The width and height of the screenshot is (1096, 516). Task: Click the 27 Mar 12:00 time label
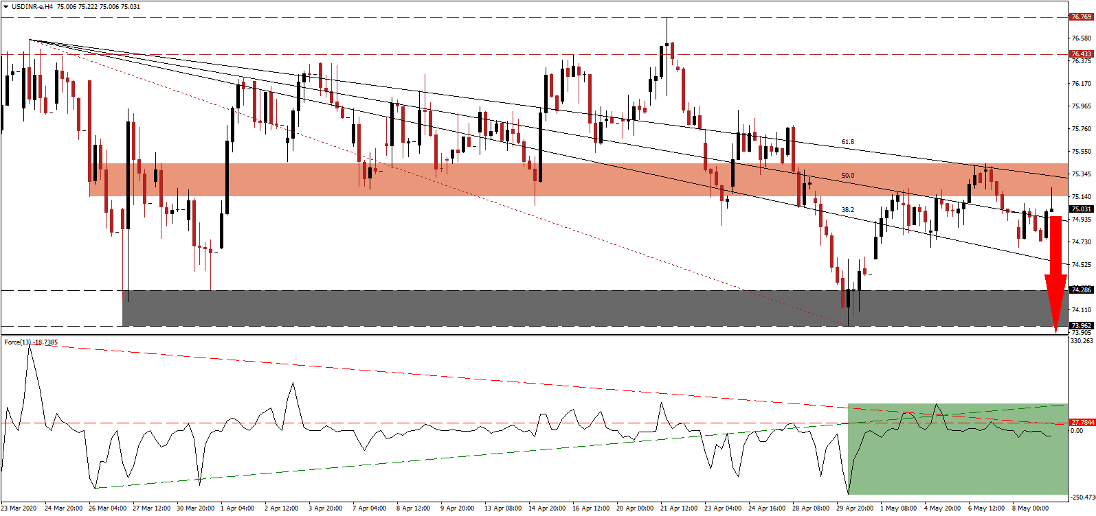click(x=151, y=508)
